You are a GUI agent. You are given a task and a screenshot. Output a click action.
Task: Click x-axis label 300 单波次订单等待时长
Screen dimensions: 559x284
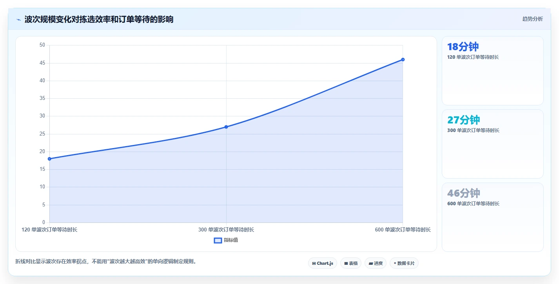[x=226, y=230]
